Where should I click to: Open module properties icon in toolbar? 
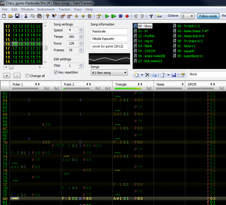[x=98, y=16]
